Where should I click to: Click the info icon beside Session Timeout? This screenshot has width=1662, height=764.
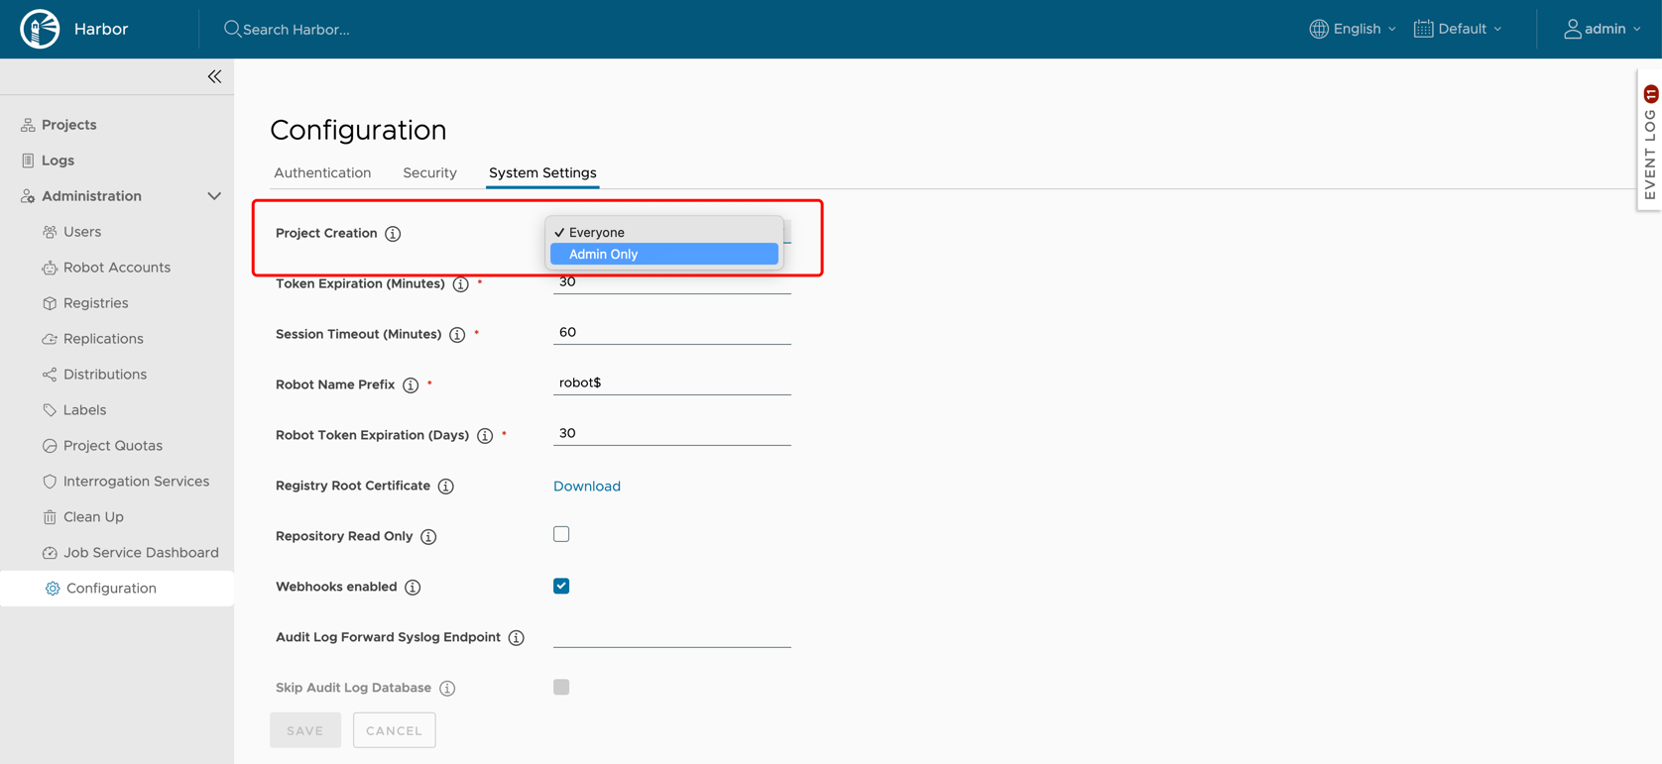click(x=457, y=335)
